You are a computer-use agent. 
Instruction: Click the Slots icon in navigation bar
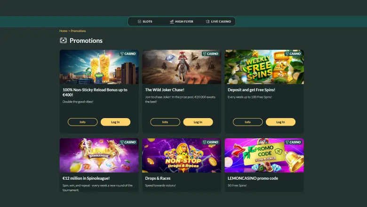[x=139, y=22]
